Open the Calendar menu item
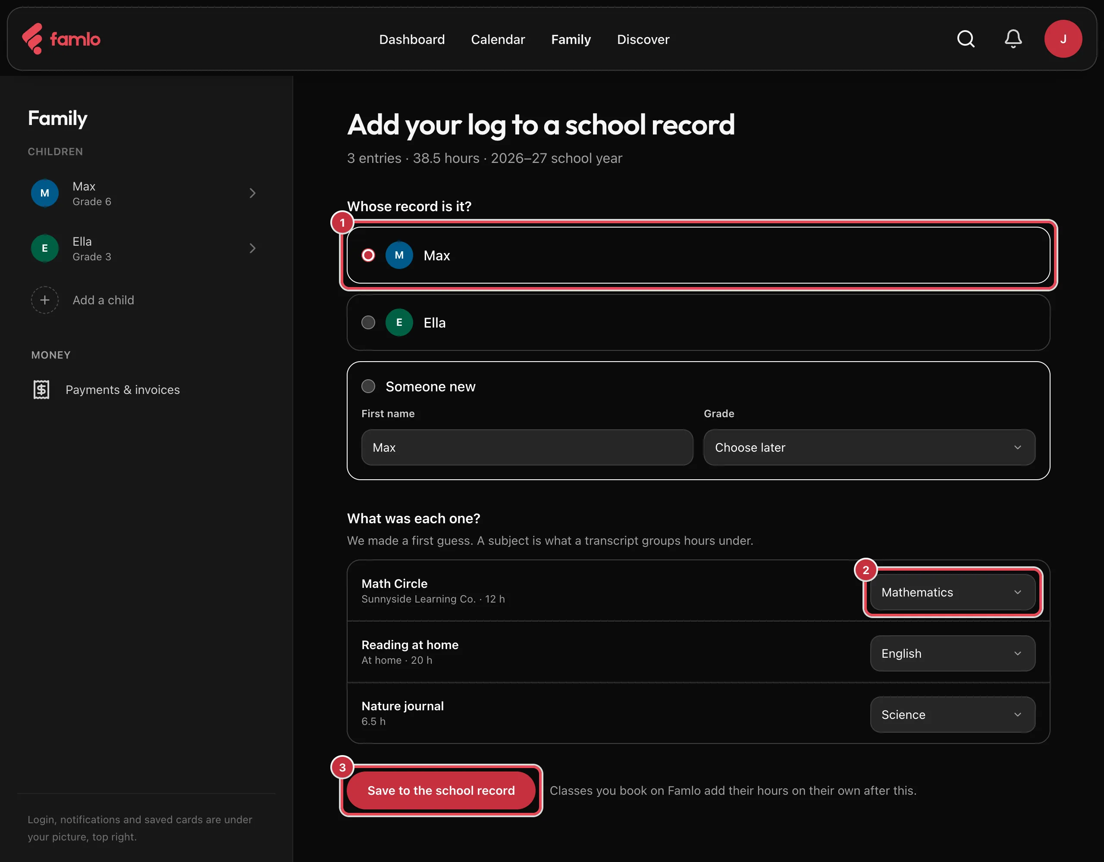This screenshot has width=1104, height=862. pos(498,39)
